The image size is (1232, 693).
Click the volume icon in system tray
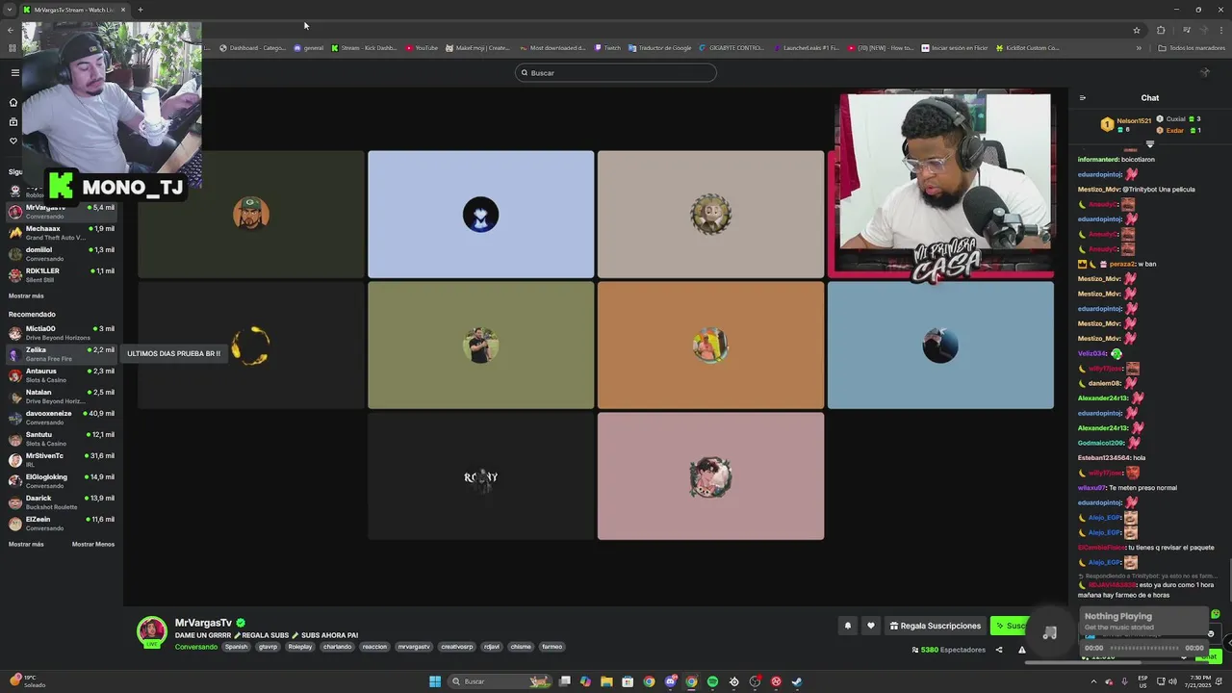point(1171,681)
